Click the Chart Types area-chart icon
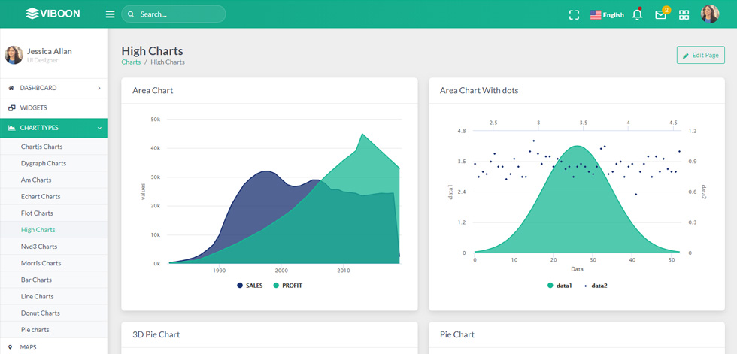The height and width of the screenshot is (354, 737). pyautogui.click(x=12, y=128)
